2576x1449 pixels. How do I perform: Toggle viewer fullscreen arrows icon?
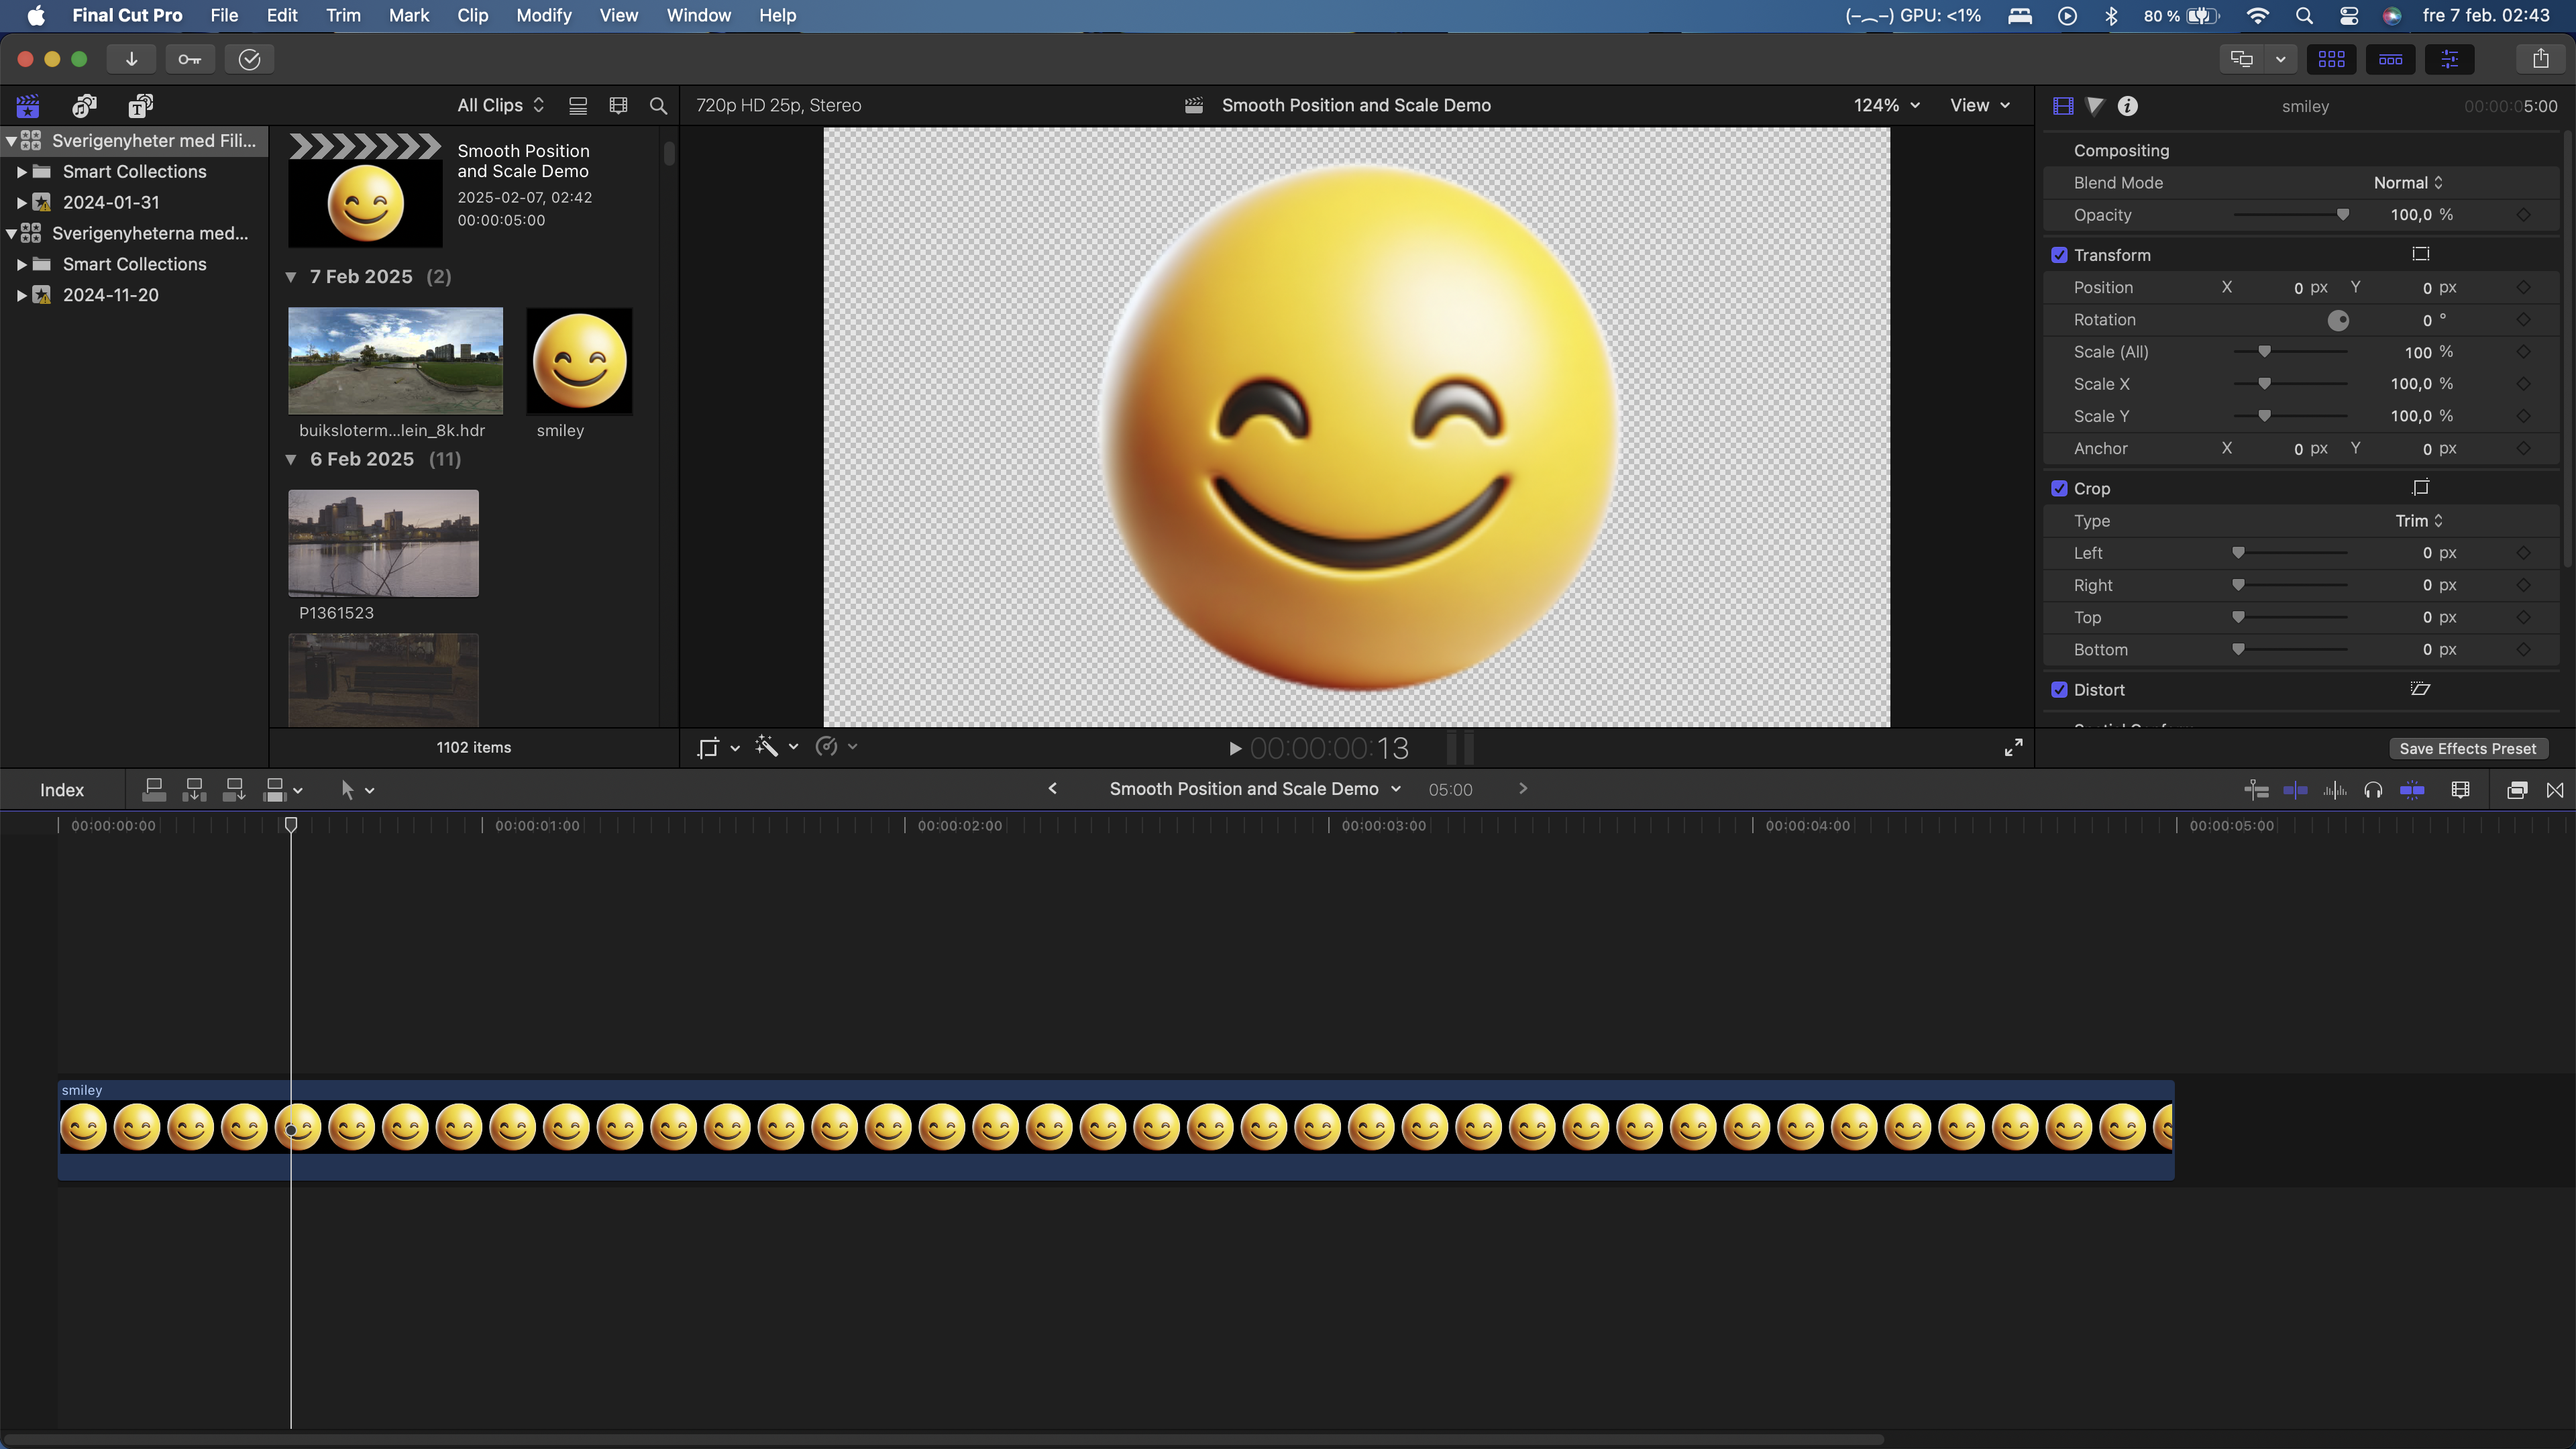2013,748
